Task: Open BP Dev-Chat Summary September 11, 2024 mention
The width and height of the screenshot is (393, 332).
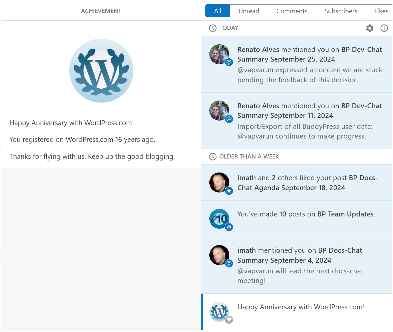Action: pos(297,121)
